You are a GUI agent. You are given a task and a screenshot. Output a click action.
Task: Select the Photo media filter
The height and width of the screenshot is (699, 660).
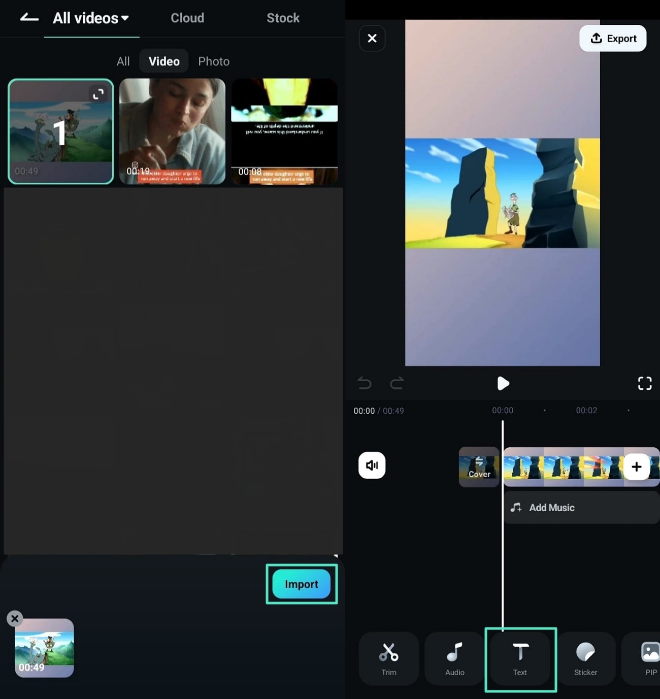[214, 61]
